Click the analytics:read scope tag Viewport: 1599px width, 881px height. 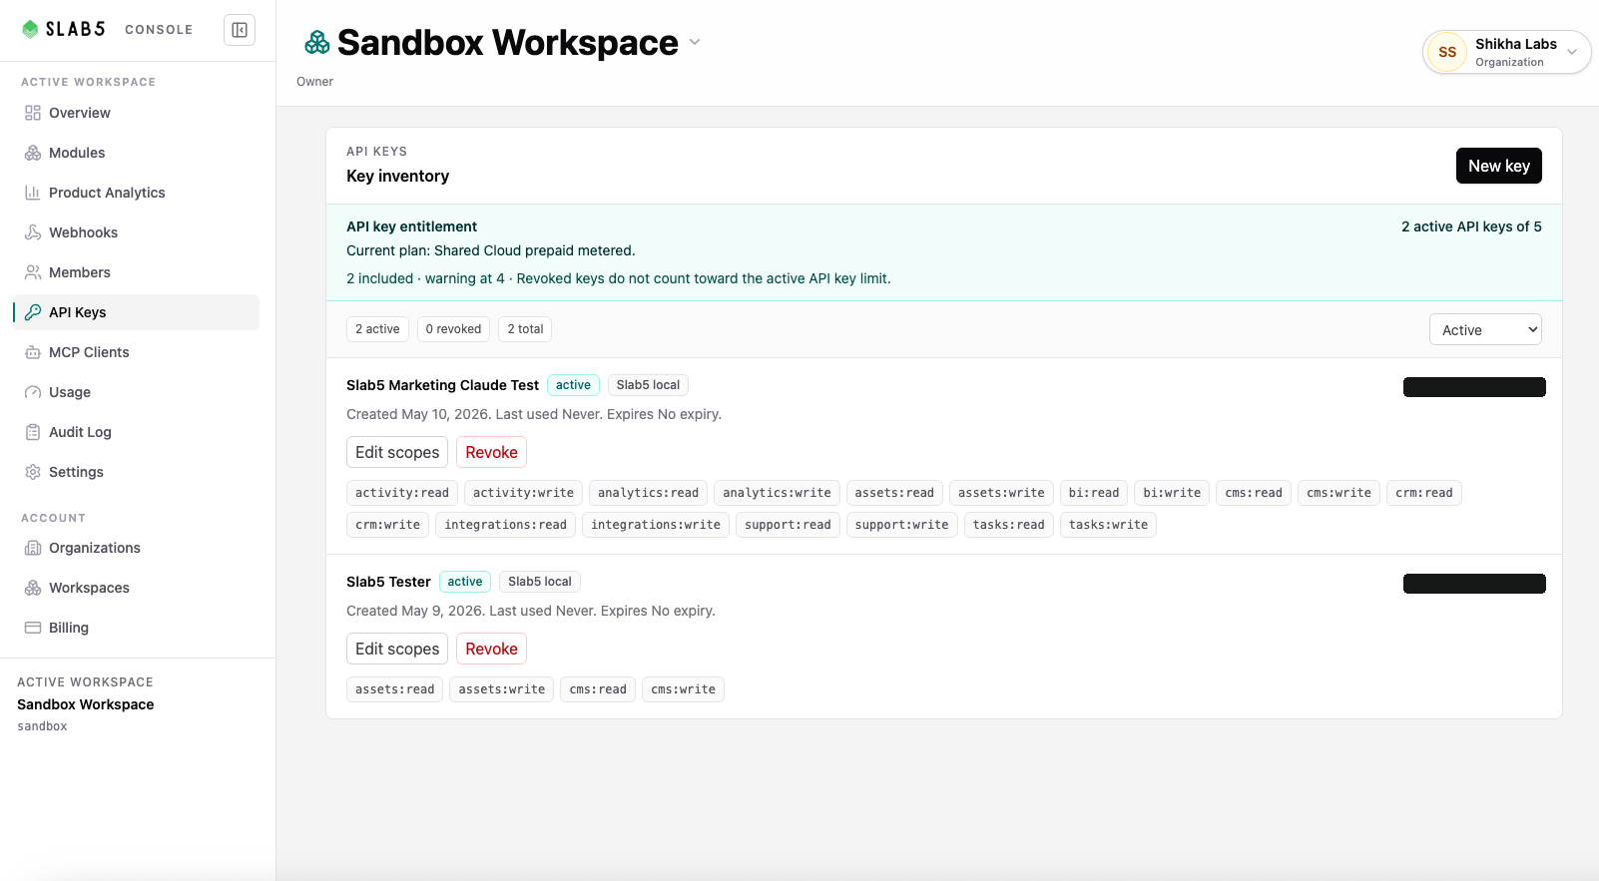point(648,493)
